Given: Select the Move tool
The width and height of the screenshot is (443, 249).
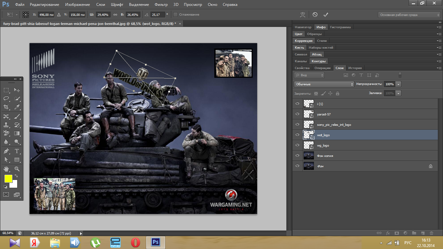Looking at the screenshot, I should pyautogui.click(x=17, y=90).
